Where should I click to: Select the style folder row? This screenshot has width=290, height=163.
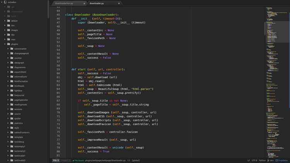24,128
